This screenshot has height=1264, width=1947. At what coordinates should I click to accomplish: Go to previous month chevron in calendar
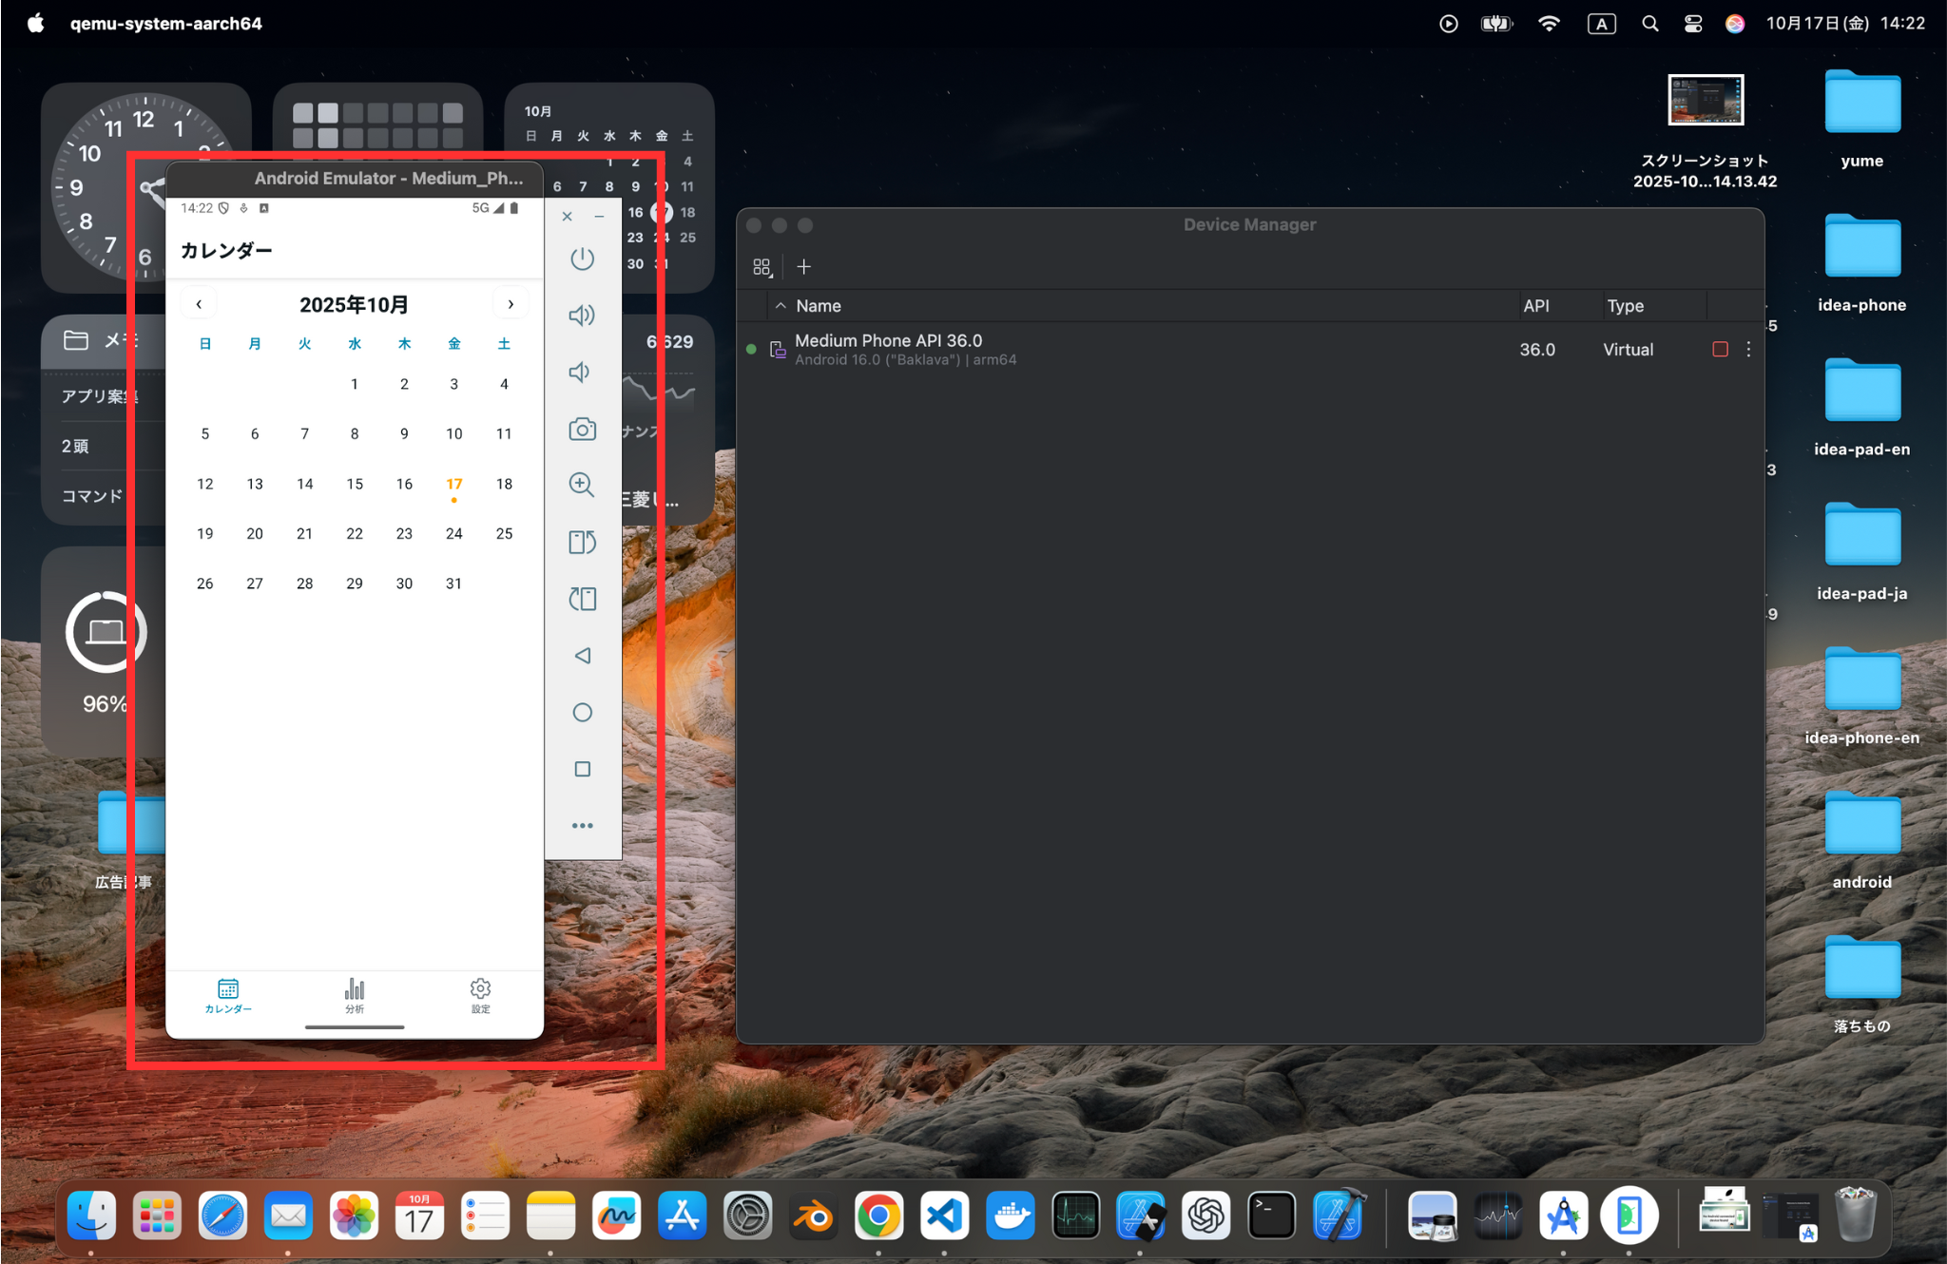tap(199, 304)
